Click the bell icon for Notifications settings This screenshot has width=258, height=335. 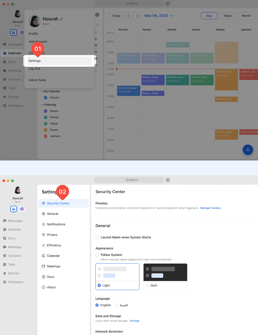[x=43, y=224]
